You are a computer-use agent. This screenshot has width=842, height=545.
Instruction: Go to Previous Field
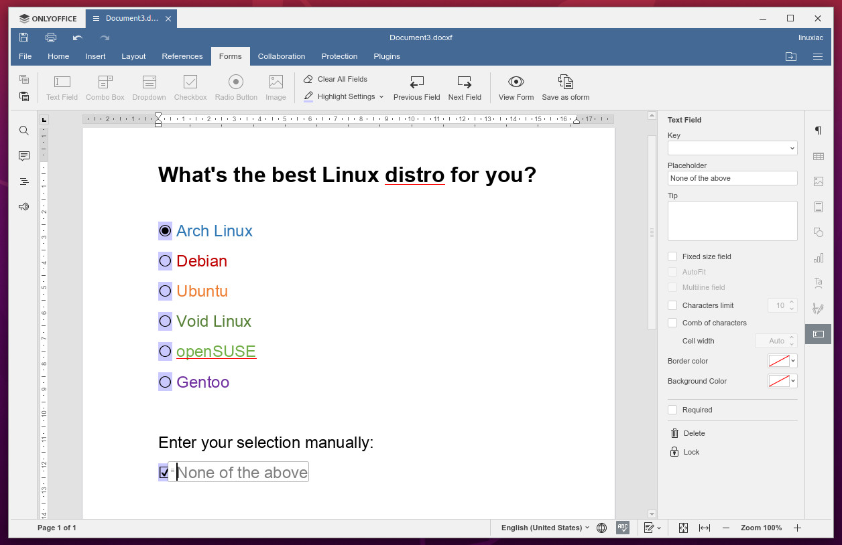click(x=417, y=88)
